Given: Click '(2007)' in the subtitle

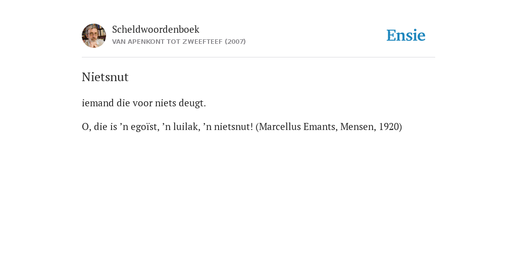Looking at the screenshot, I should pos(235,42).
